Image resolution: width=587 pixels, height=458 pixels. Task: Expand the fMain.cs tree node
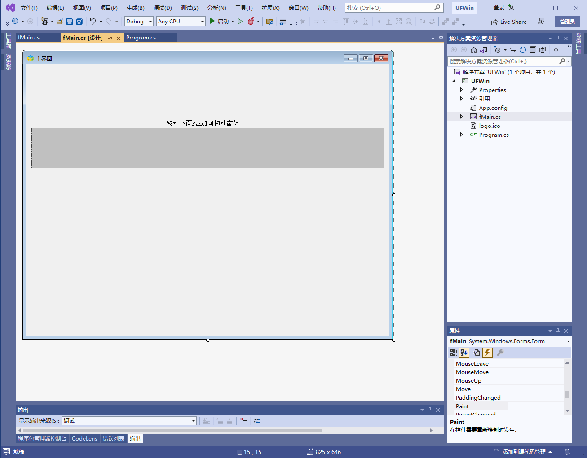pyautogui.click(x=461, y=117)
